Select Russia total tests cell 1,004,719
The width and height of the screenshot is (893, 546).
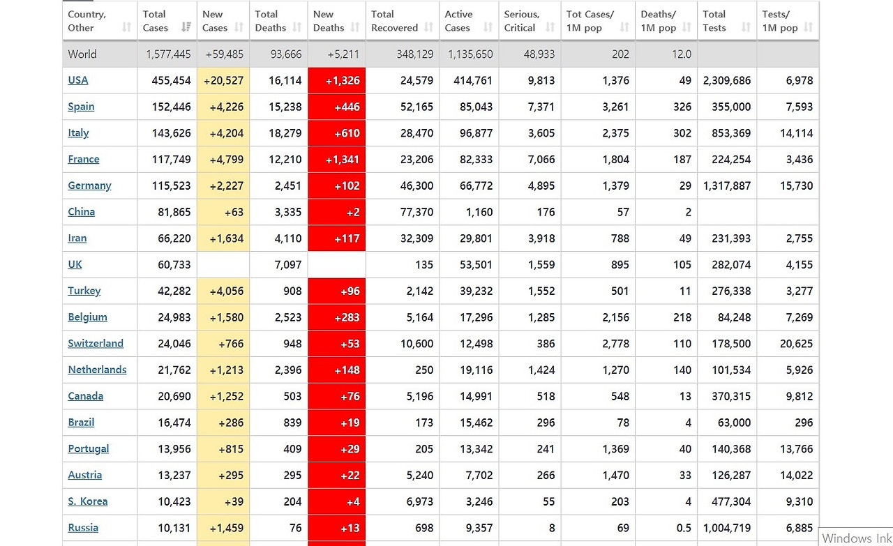click(727, 528)
